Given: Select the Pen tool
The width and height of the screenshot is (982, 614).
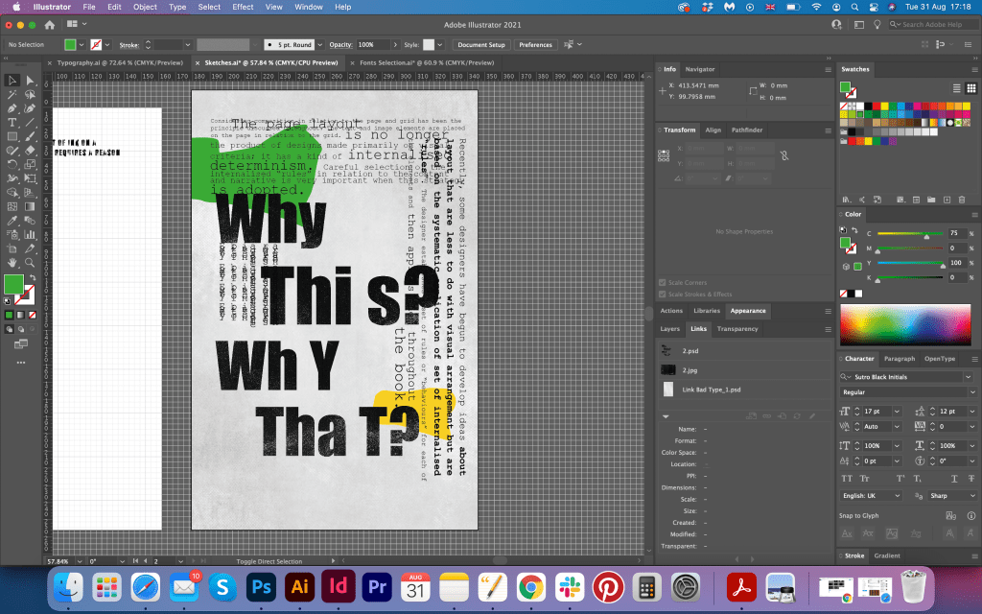Looking at the screenshot, I should coord(12,108).
